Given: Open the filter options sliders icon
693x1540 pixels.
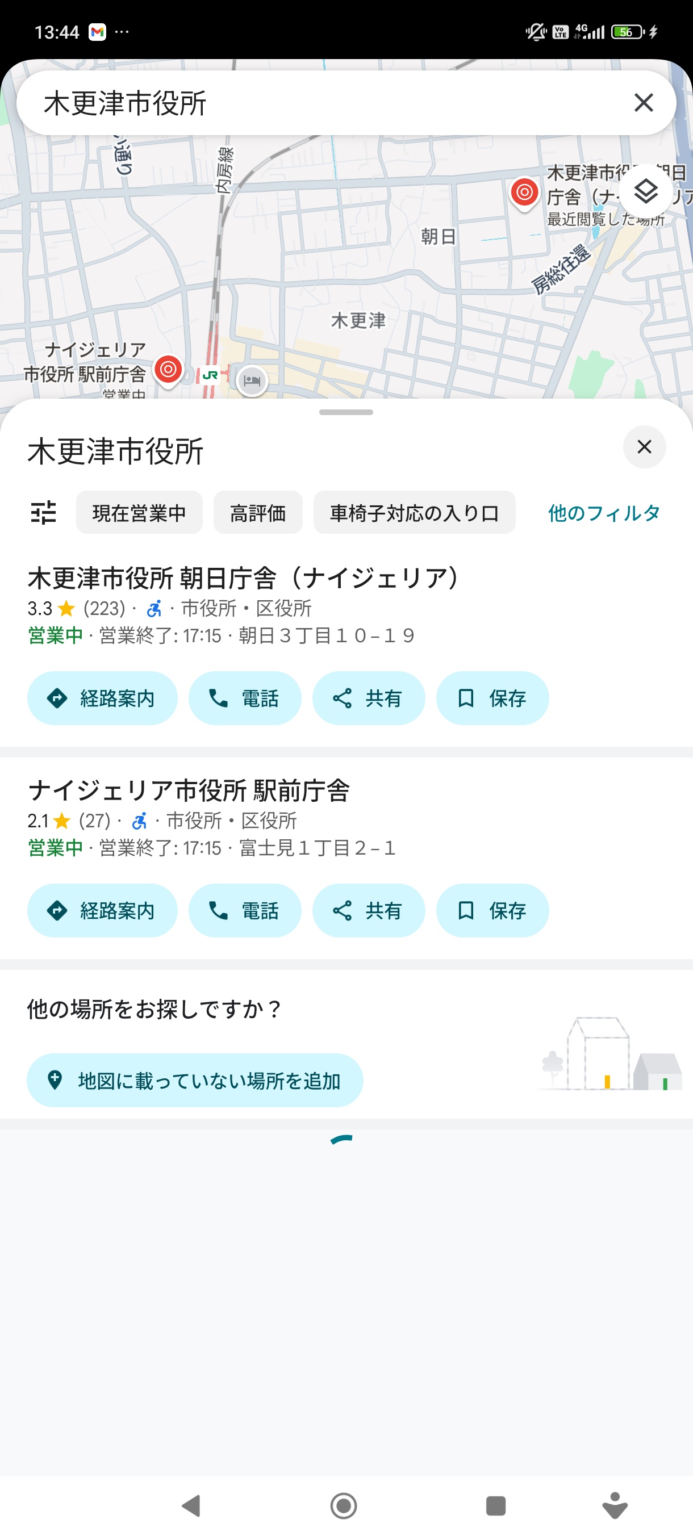Looking at the screenshot, I should click(44, 512).
